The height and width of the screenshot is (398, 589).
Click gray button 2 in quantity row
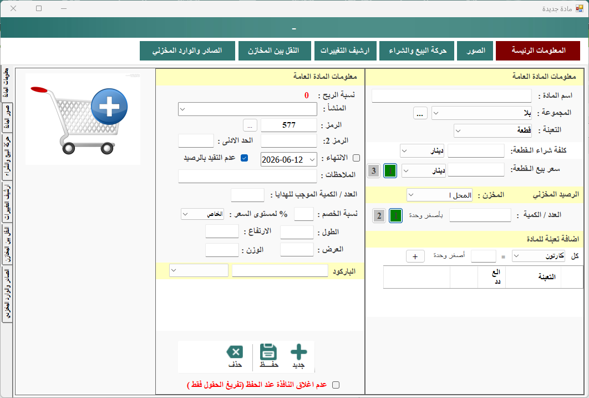[x=379, y=216]
